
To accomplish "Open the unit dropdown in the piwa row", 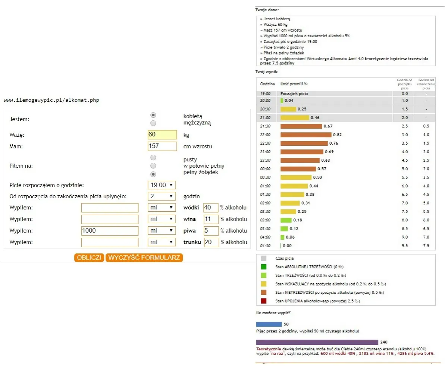I will tap(162, 231).
